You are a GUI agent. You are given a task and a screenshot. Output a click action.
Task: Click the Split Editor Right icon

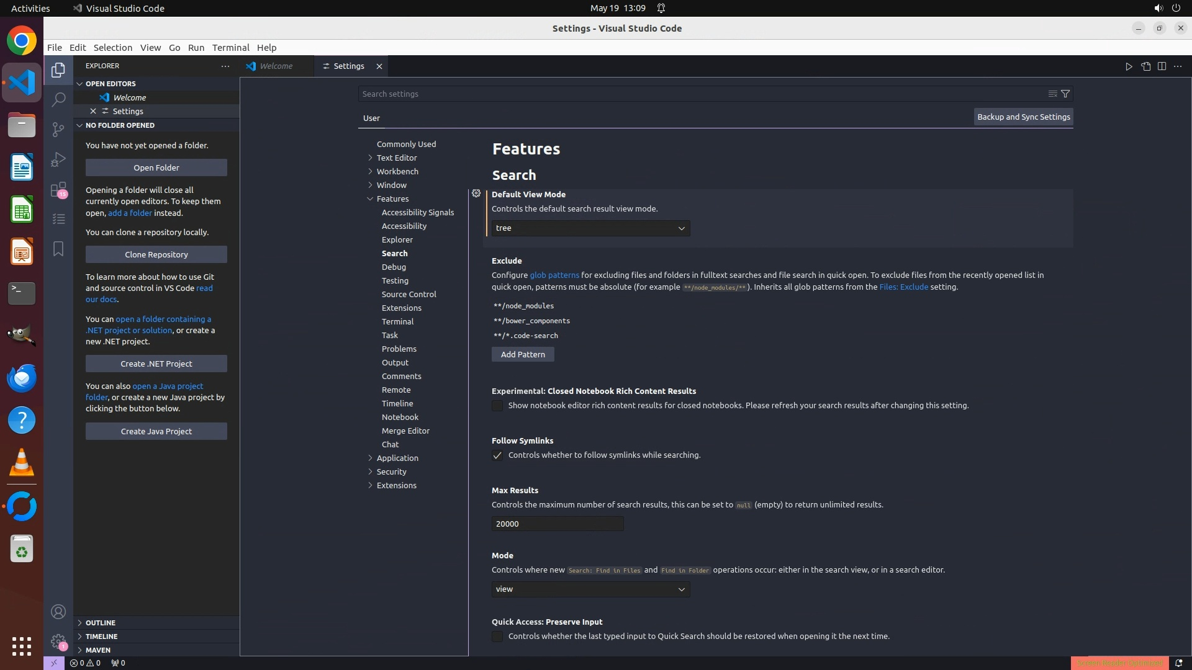coord(1162,66)
